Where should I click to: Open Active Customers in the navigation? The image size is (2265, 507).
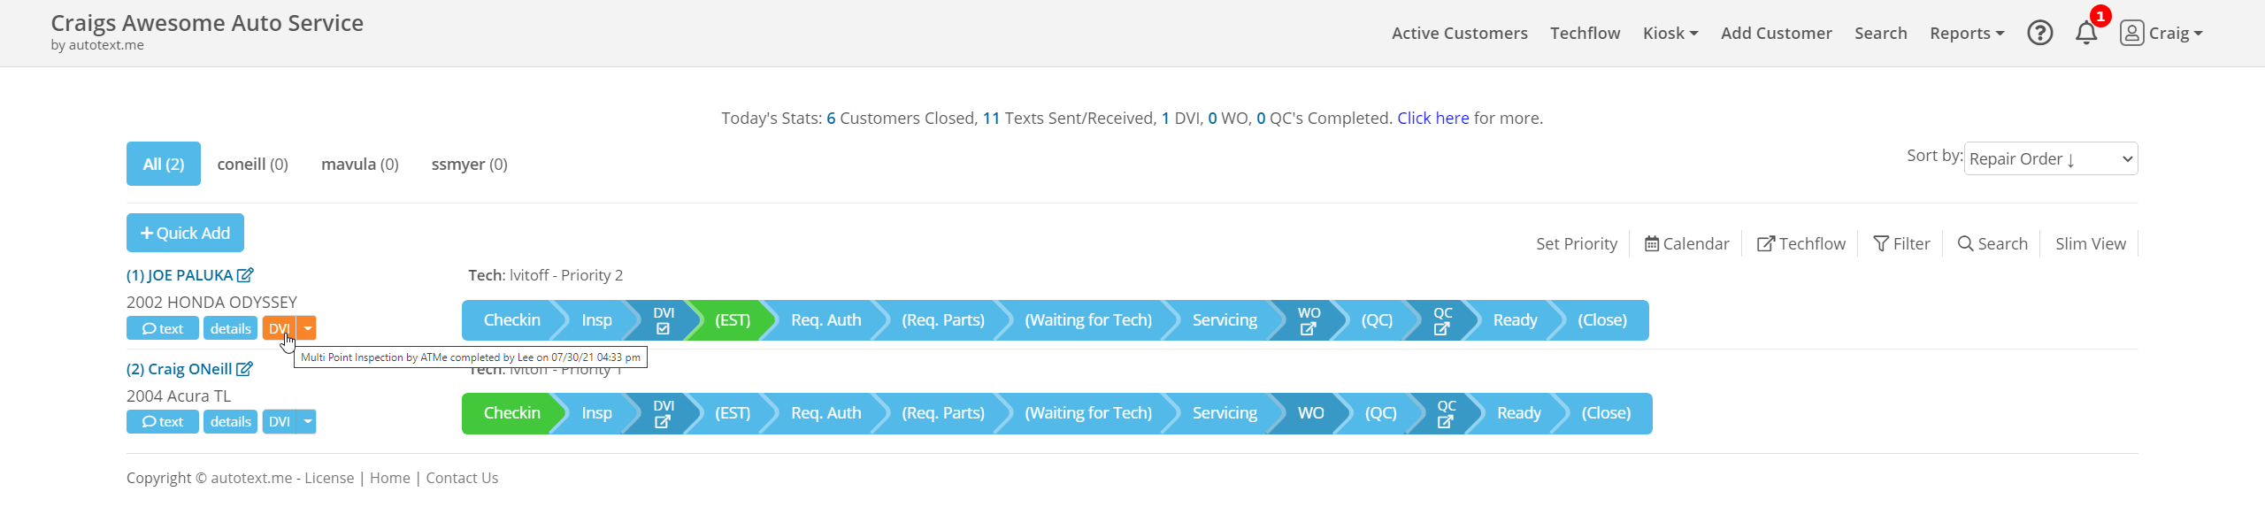pyautogui.click(x=1459, y=33)
